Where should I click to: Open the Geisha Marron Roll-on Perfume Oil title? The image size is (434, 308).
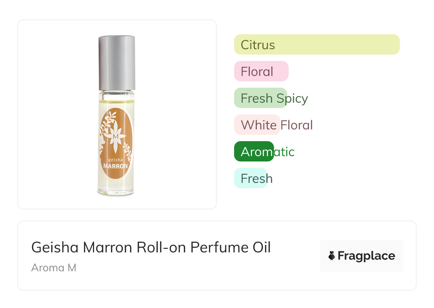151,247
